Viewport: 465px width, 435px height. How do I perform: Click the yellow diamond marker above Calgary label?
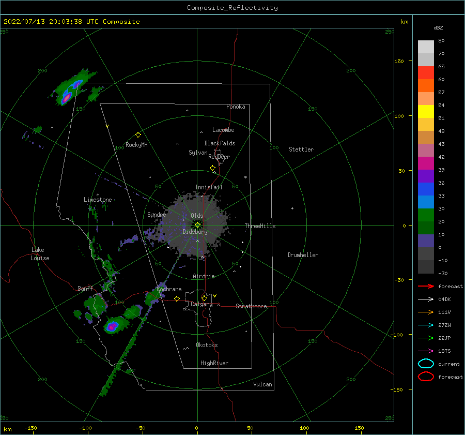tap(204, 298)
